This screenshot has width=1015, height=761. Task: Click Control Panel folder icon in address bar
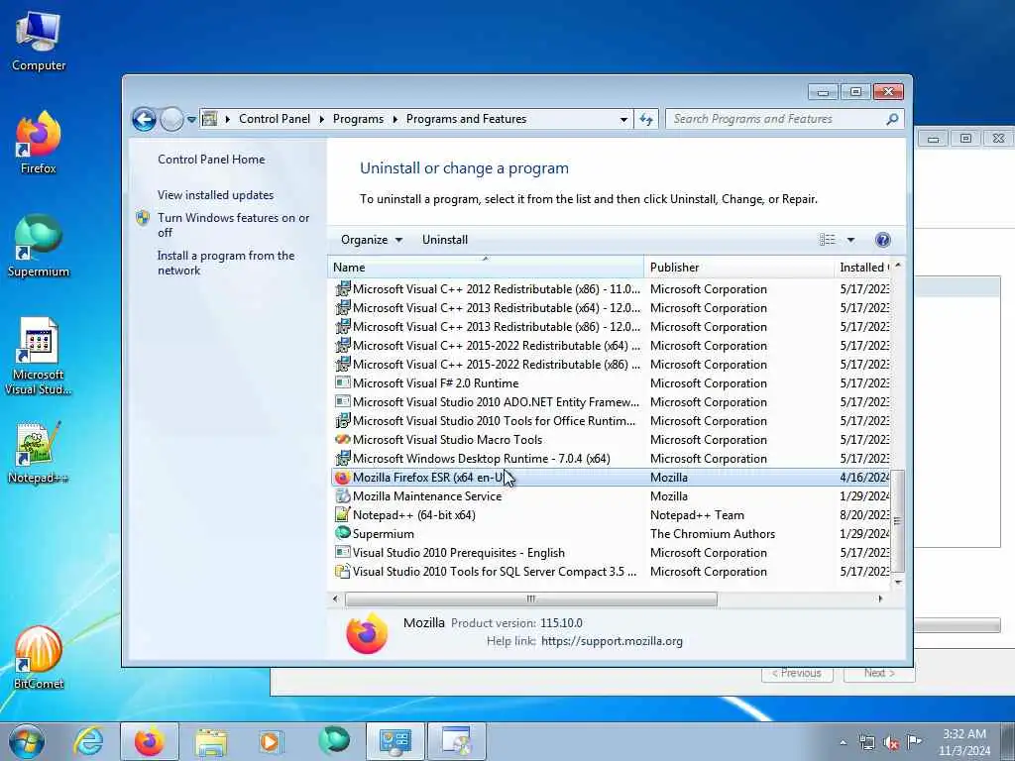coord(209,119)
